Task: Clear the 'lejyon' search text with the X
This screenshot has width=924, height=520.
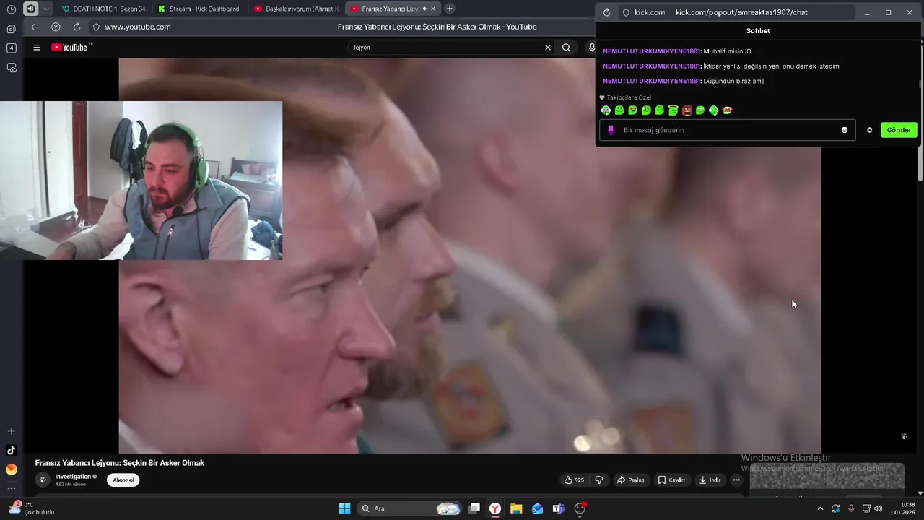Action: point(547,48)
